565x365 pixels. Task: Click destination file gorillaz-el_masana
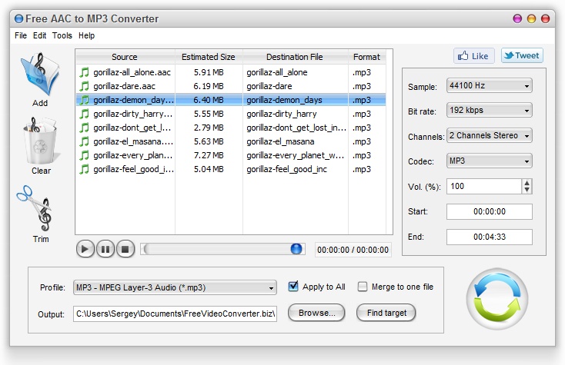280,141
